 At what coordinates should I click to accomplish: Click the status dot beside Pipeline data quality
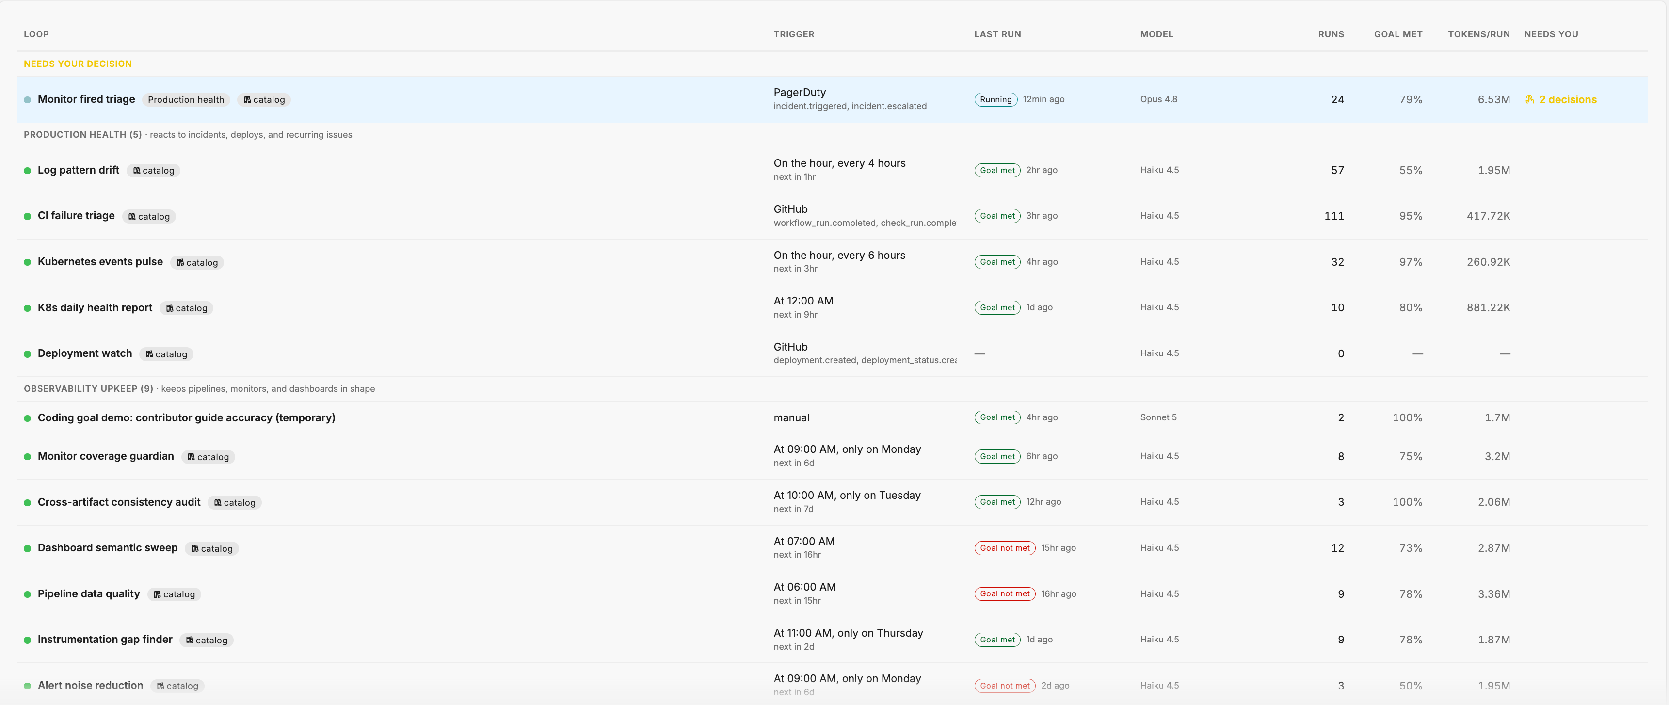[27, 594]
